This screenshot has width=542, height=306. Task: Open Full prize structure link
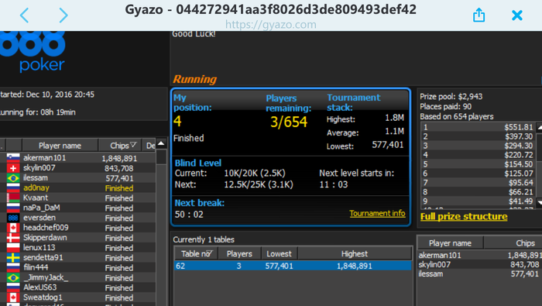(464, 216)
